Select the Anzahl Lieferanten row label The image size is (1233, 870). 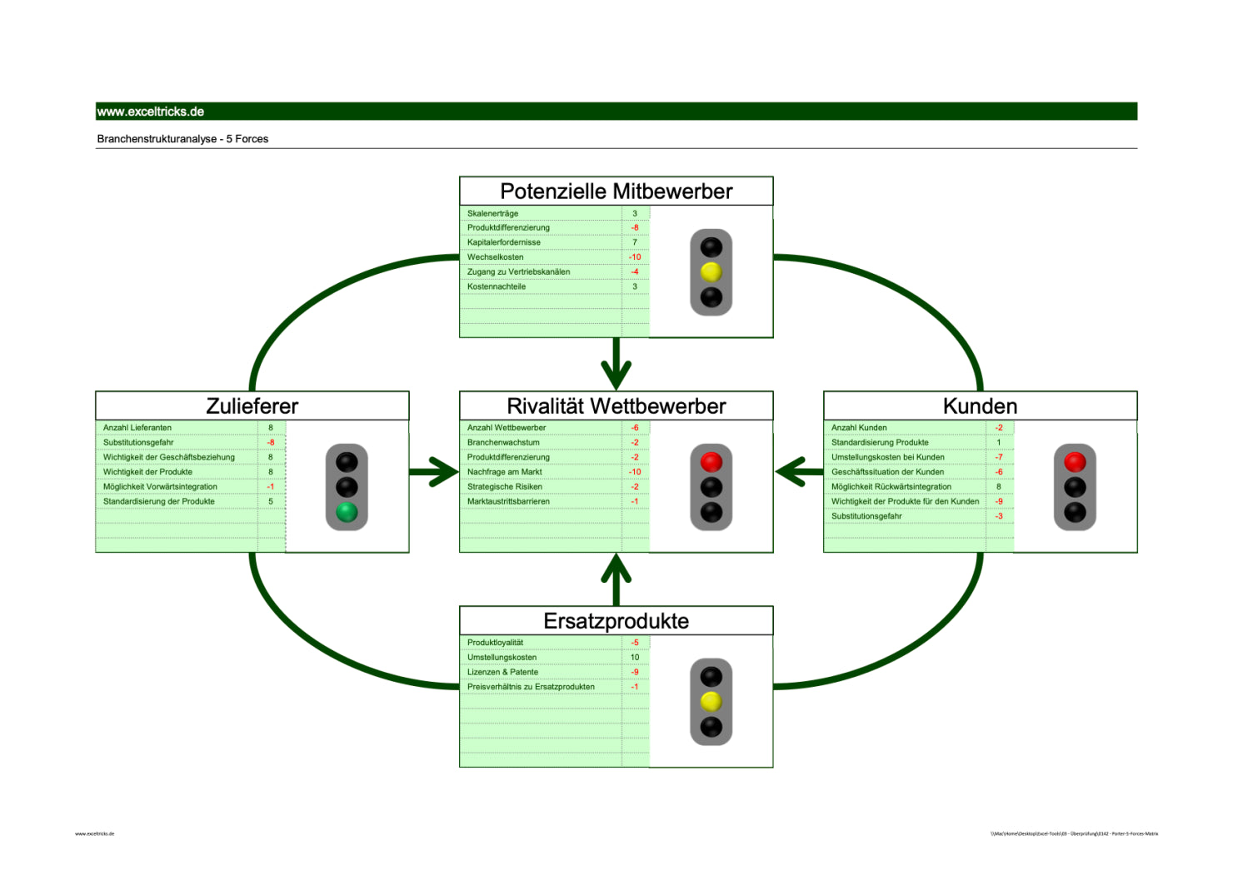pyautogui.click(x=137, y=428)
